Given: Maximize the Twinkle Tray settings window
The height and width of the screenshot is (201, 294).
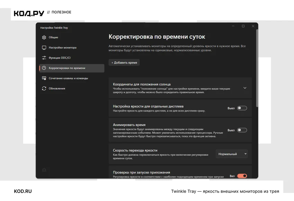Looking at the screenshot, I should point(243,26).
